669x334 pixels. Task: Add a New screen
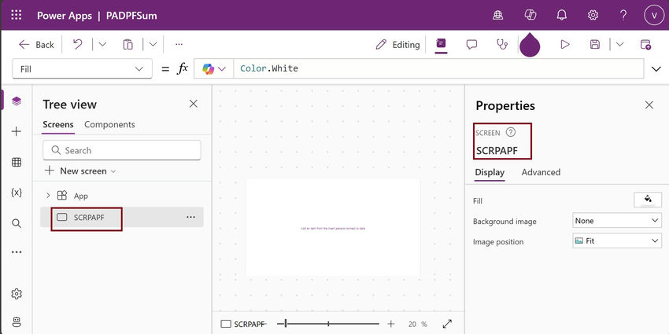click(x=80, y=171)
